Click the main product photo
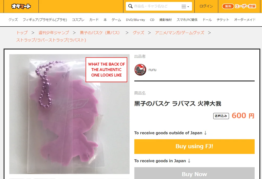 click(69, 114)
